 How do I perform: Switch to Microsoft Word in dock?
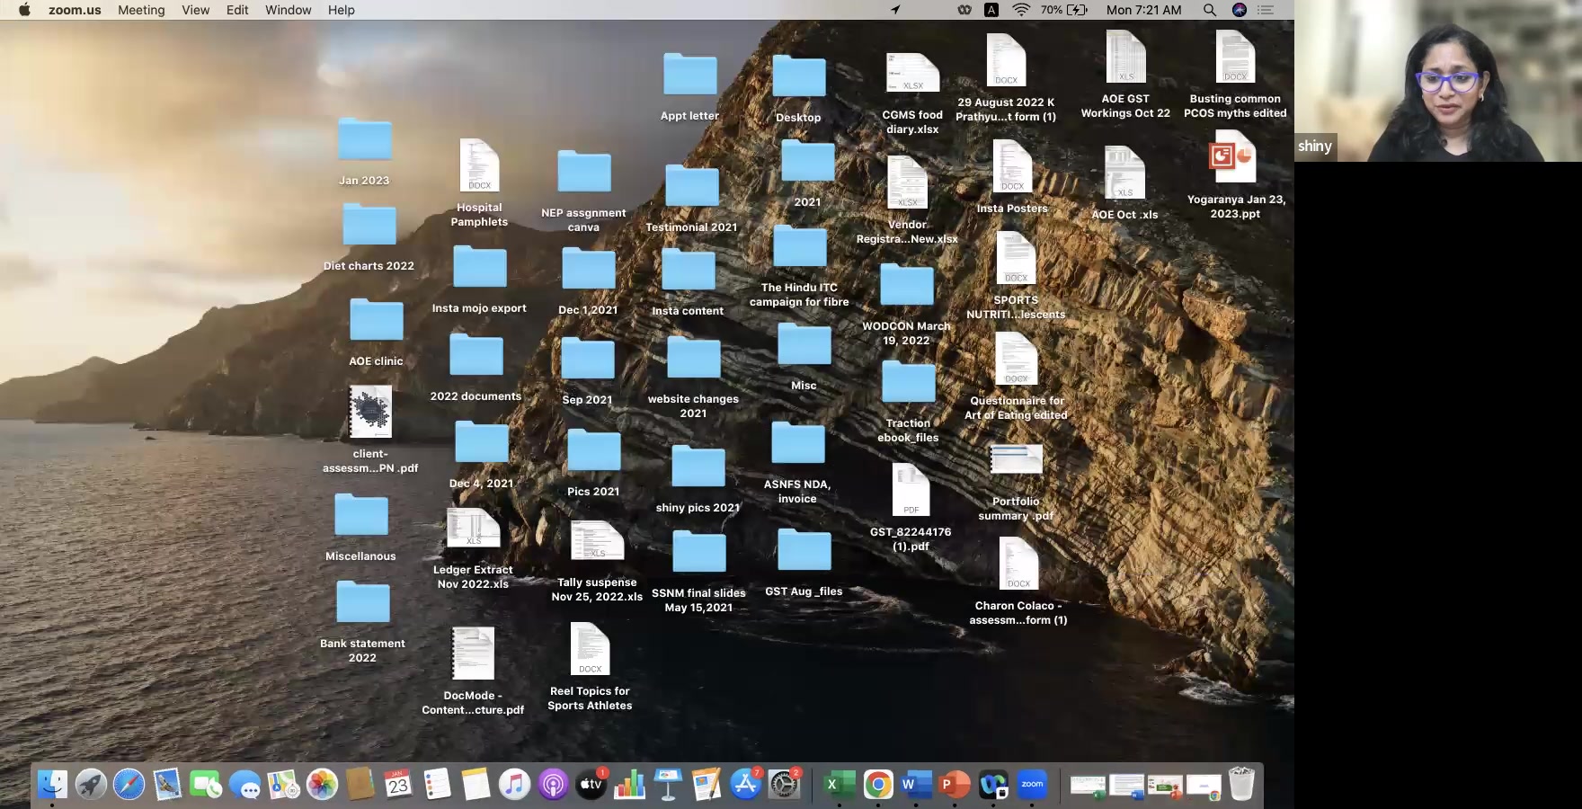pos(916,785)
